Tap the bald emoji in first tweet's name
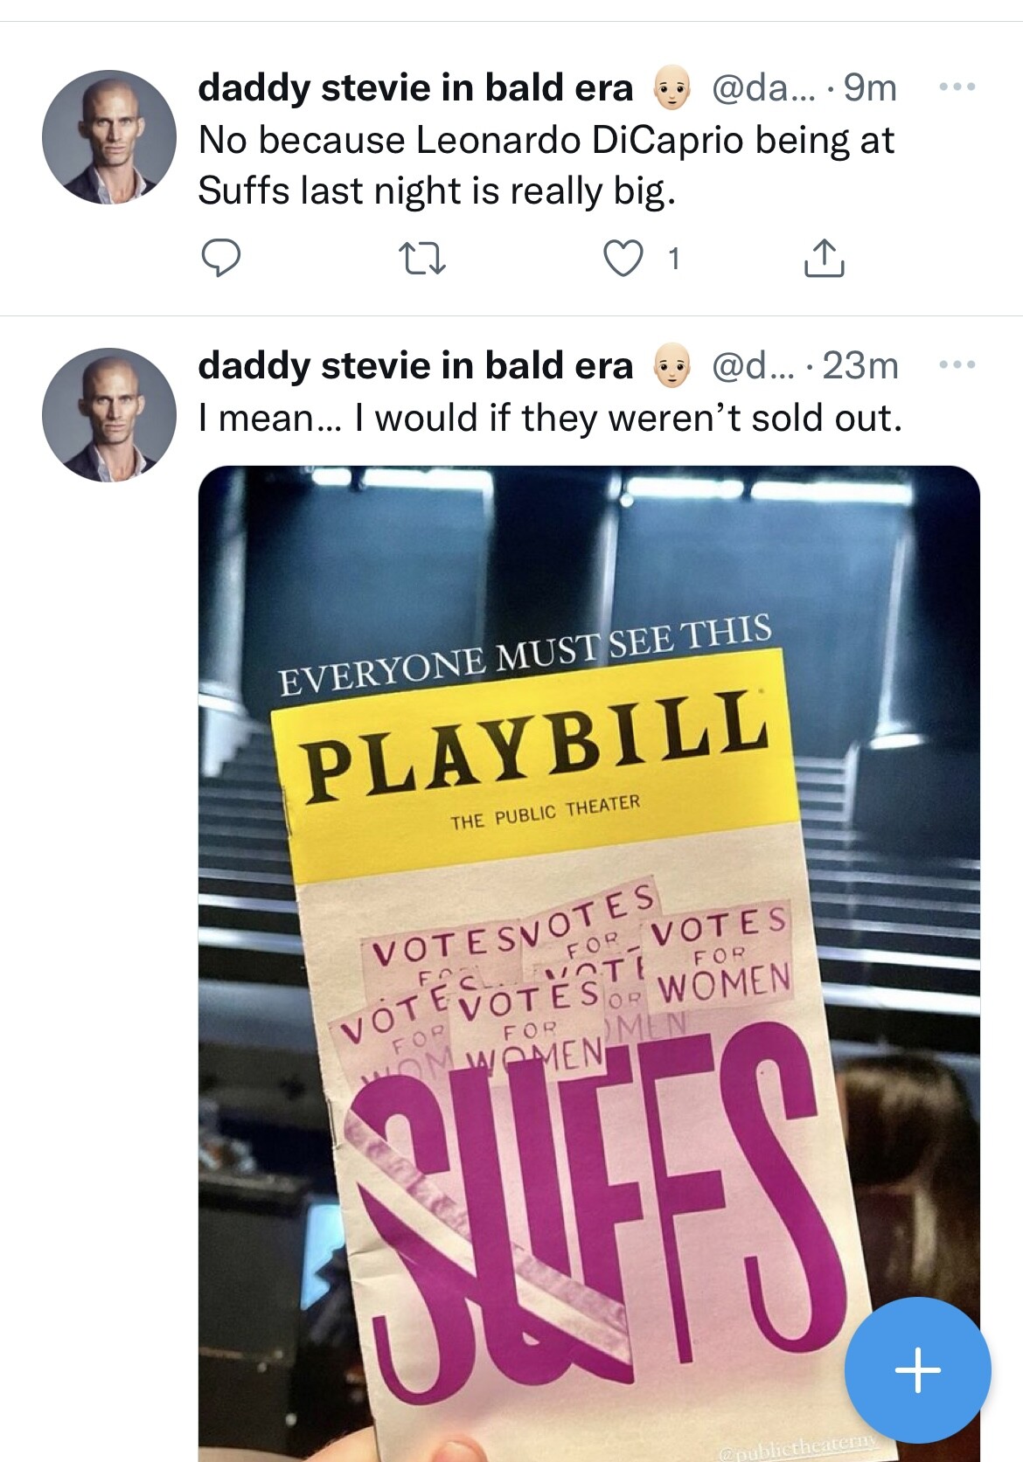Image resolution: width=1023 pixels, height=1462 pixels. tap(672, 88)
